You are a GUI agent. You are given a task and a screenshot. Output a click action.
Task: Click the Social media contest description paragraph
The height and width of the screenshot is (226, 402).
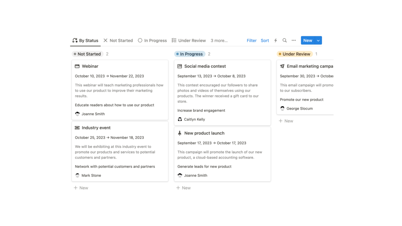(218, 93)
